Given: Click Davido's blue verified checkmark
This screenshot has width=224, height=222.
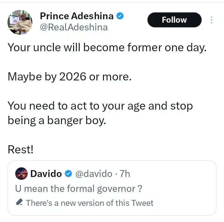Looking at the screenshot, I should tap(68, 174).
